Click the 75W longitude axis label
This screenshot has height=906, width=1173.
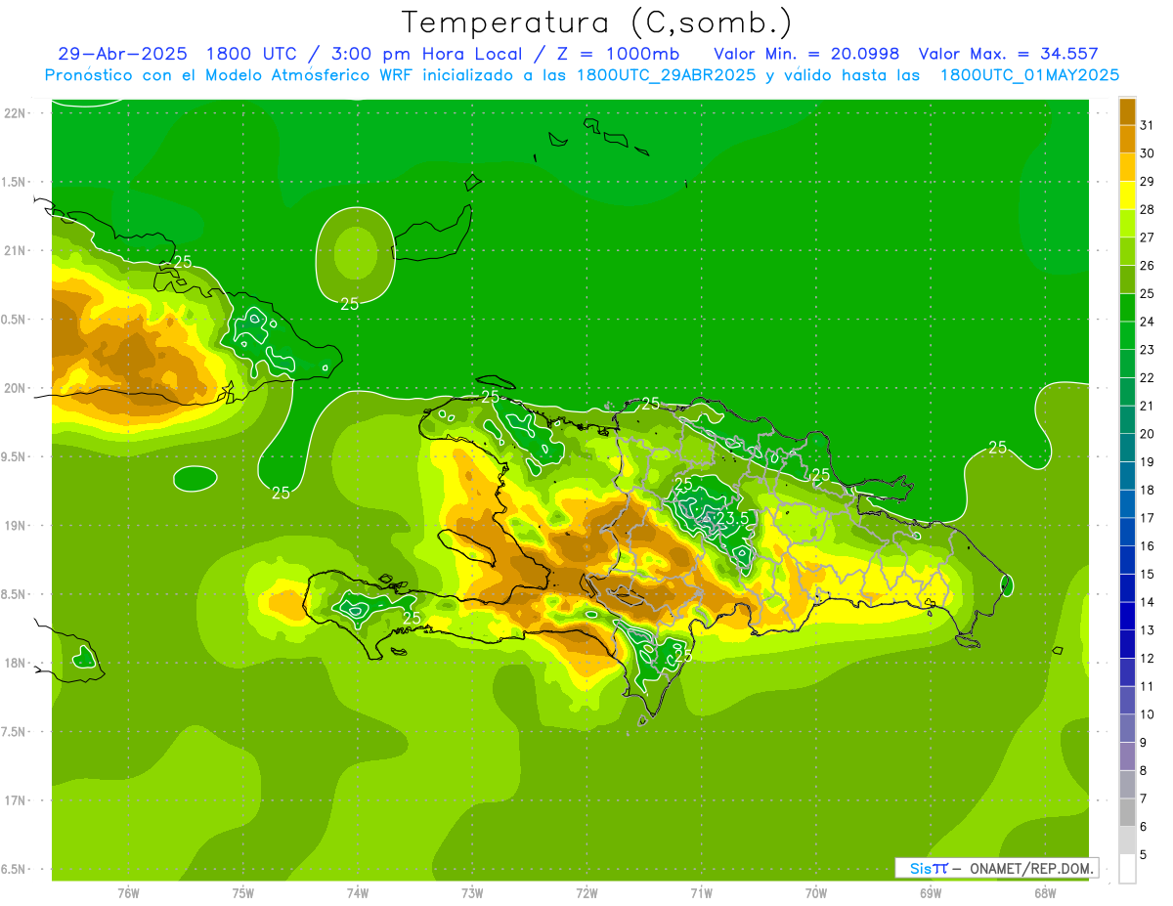pyautogui.click(x=243, y=893)
